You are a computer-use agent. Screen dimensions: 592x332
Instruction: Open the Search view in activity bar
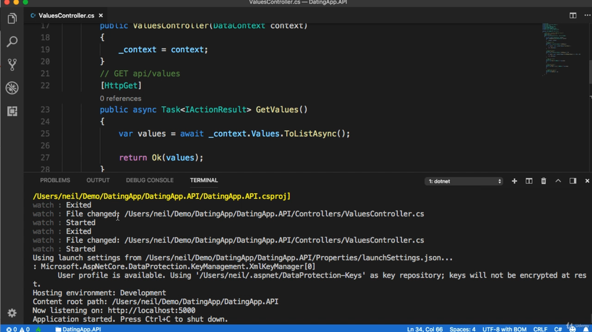(12, 41)
